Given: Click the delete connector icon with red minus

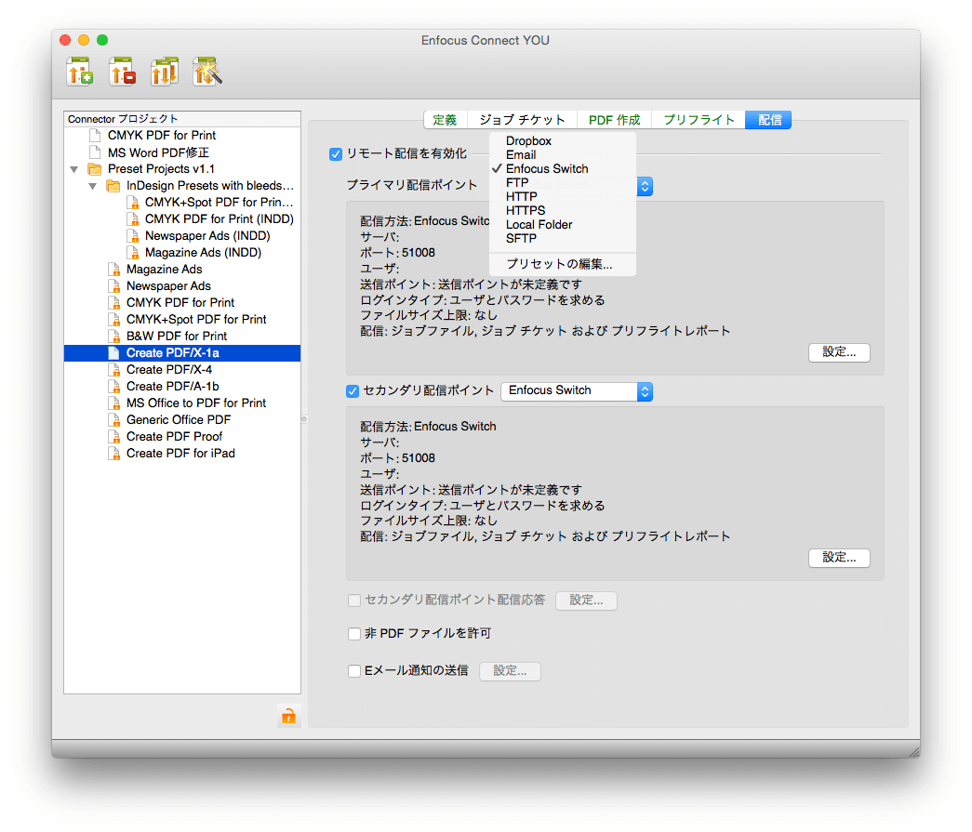Looking at the screenshot, I should coord(122,72).
